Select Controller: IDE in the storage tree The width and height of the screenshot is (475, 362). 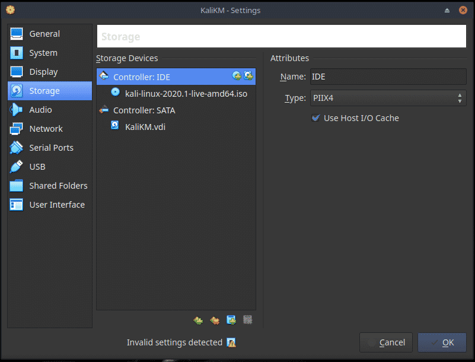142,77
